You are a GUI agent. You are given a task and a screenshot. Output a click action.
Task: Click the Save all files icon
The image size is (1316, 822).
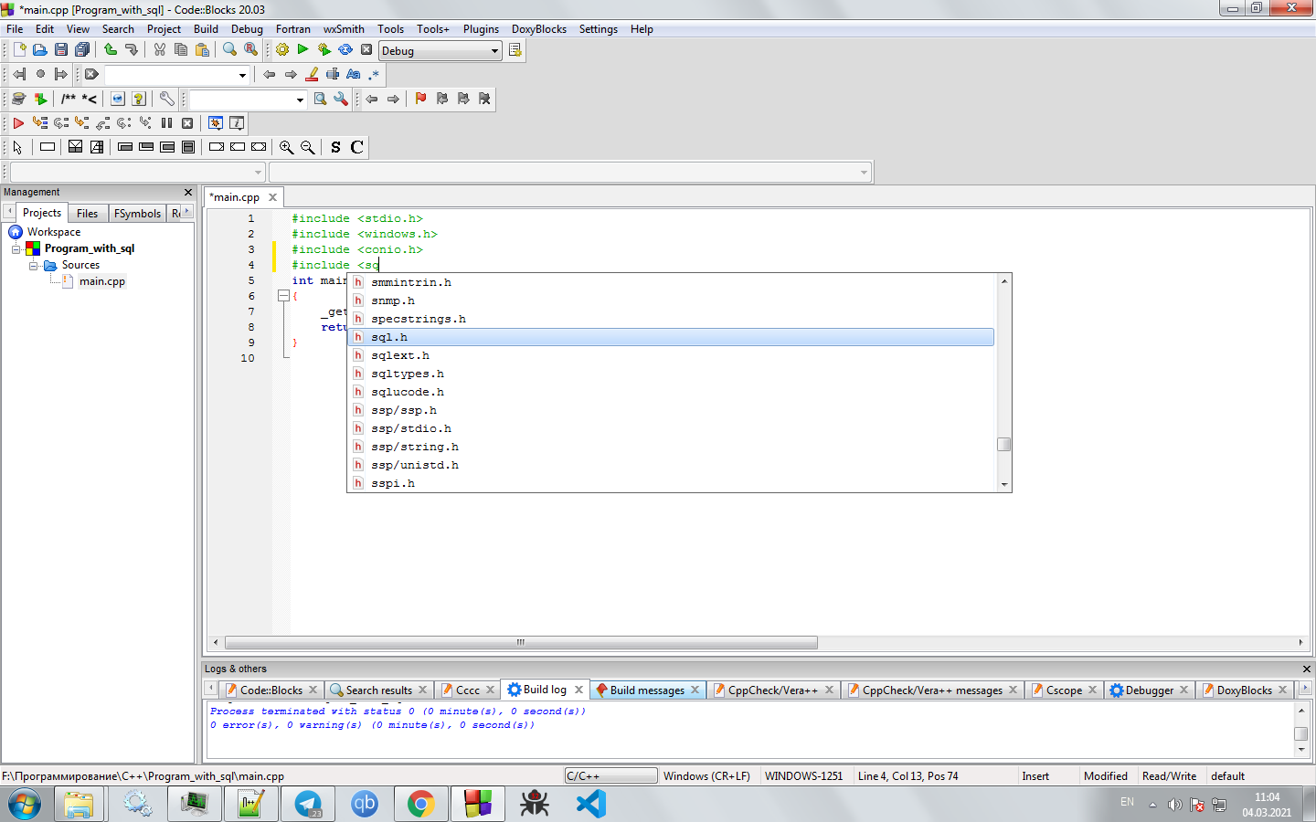[x=82, y=50]
